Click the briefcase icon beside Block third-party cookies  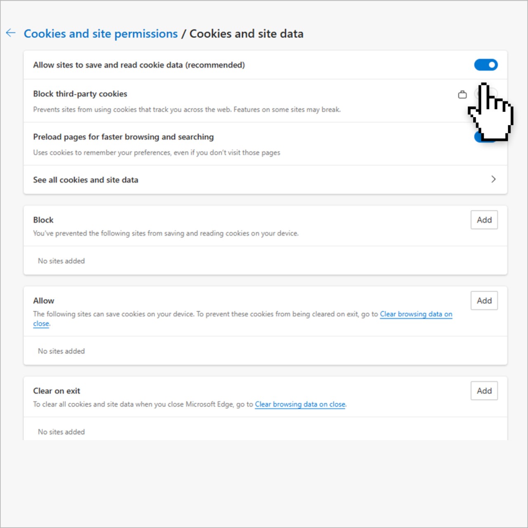[462, 94]
